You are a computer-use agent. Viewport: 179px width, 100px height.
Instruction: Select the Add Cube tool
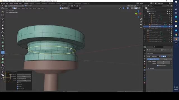click(3, 39)
